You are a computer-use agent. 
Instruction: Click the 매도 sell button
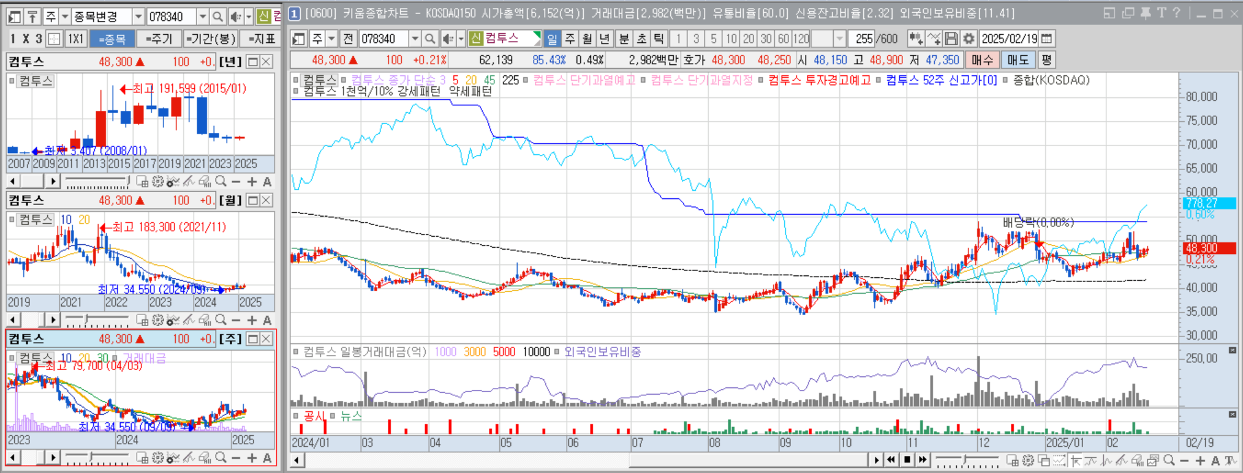(1018, 60)
